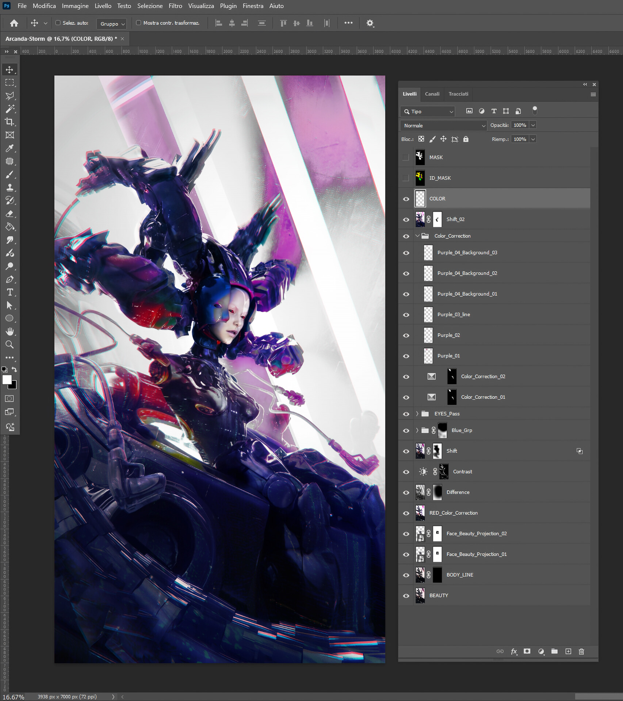
Task: Open the options bar settings gear
Action: (x=370, y=23)
